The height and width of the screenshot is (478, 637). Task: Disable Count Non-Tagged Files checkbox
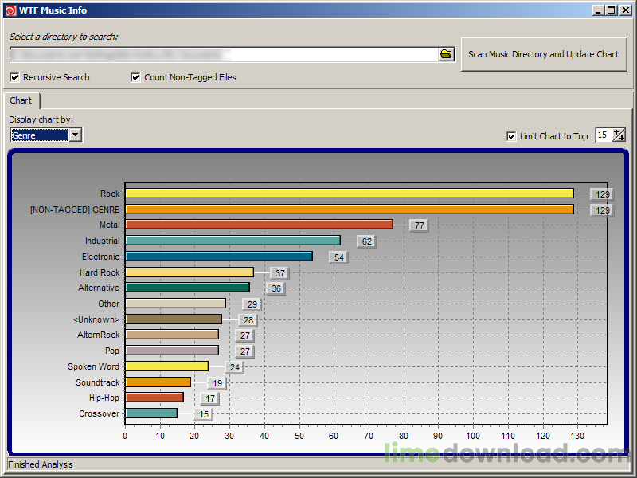click(x=135, y=77)
